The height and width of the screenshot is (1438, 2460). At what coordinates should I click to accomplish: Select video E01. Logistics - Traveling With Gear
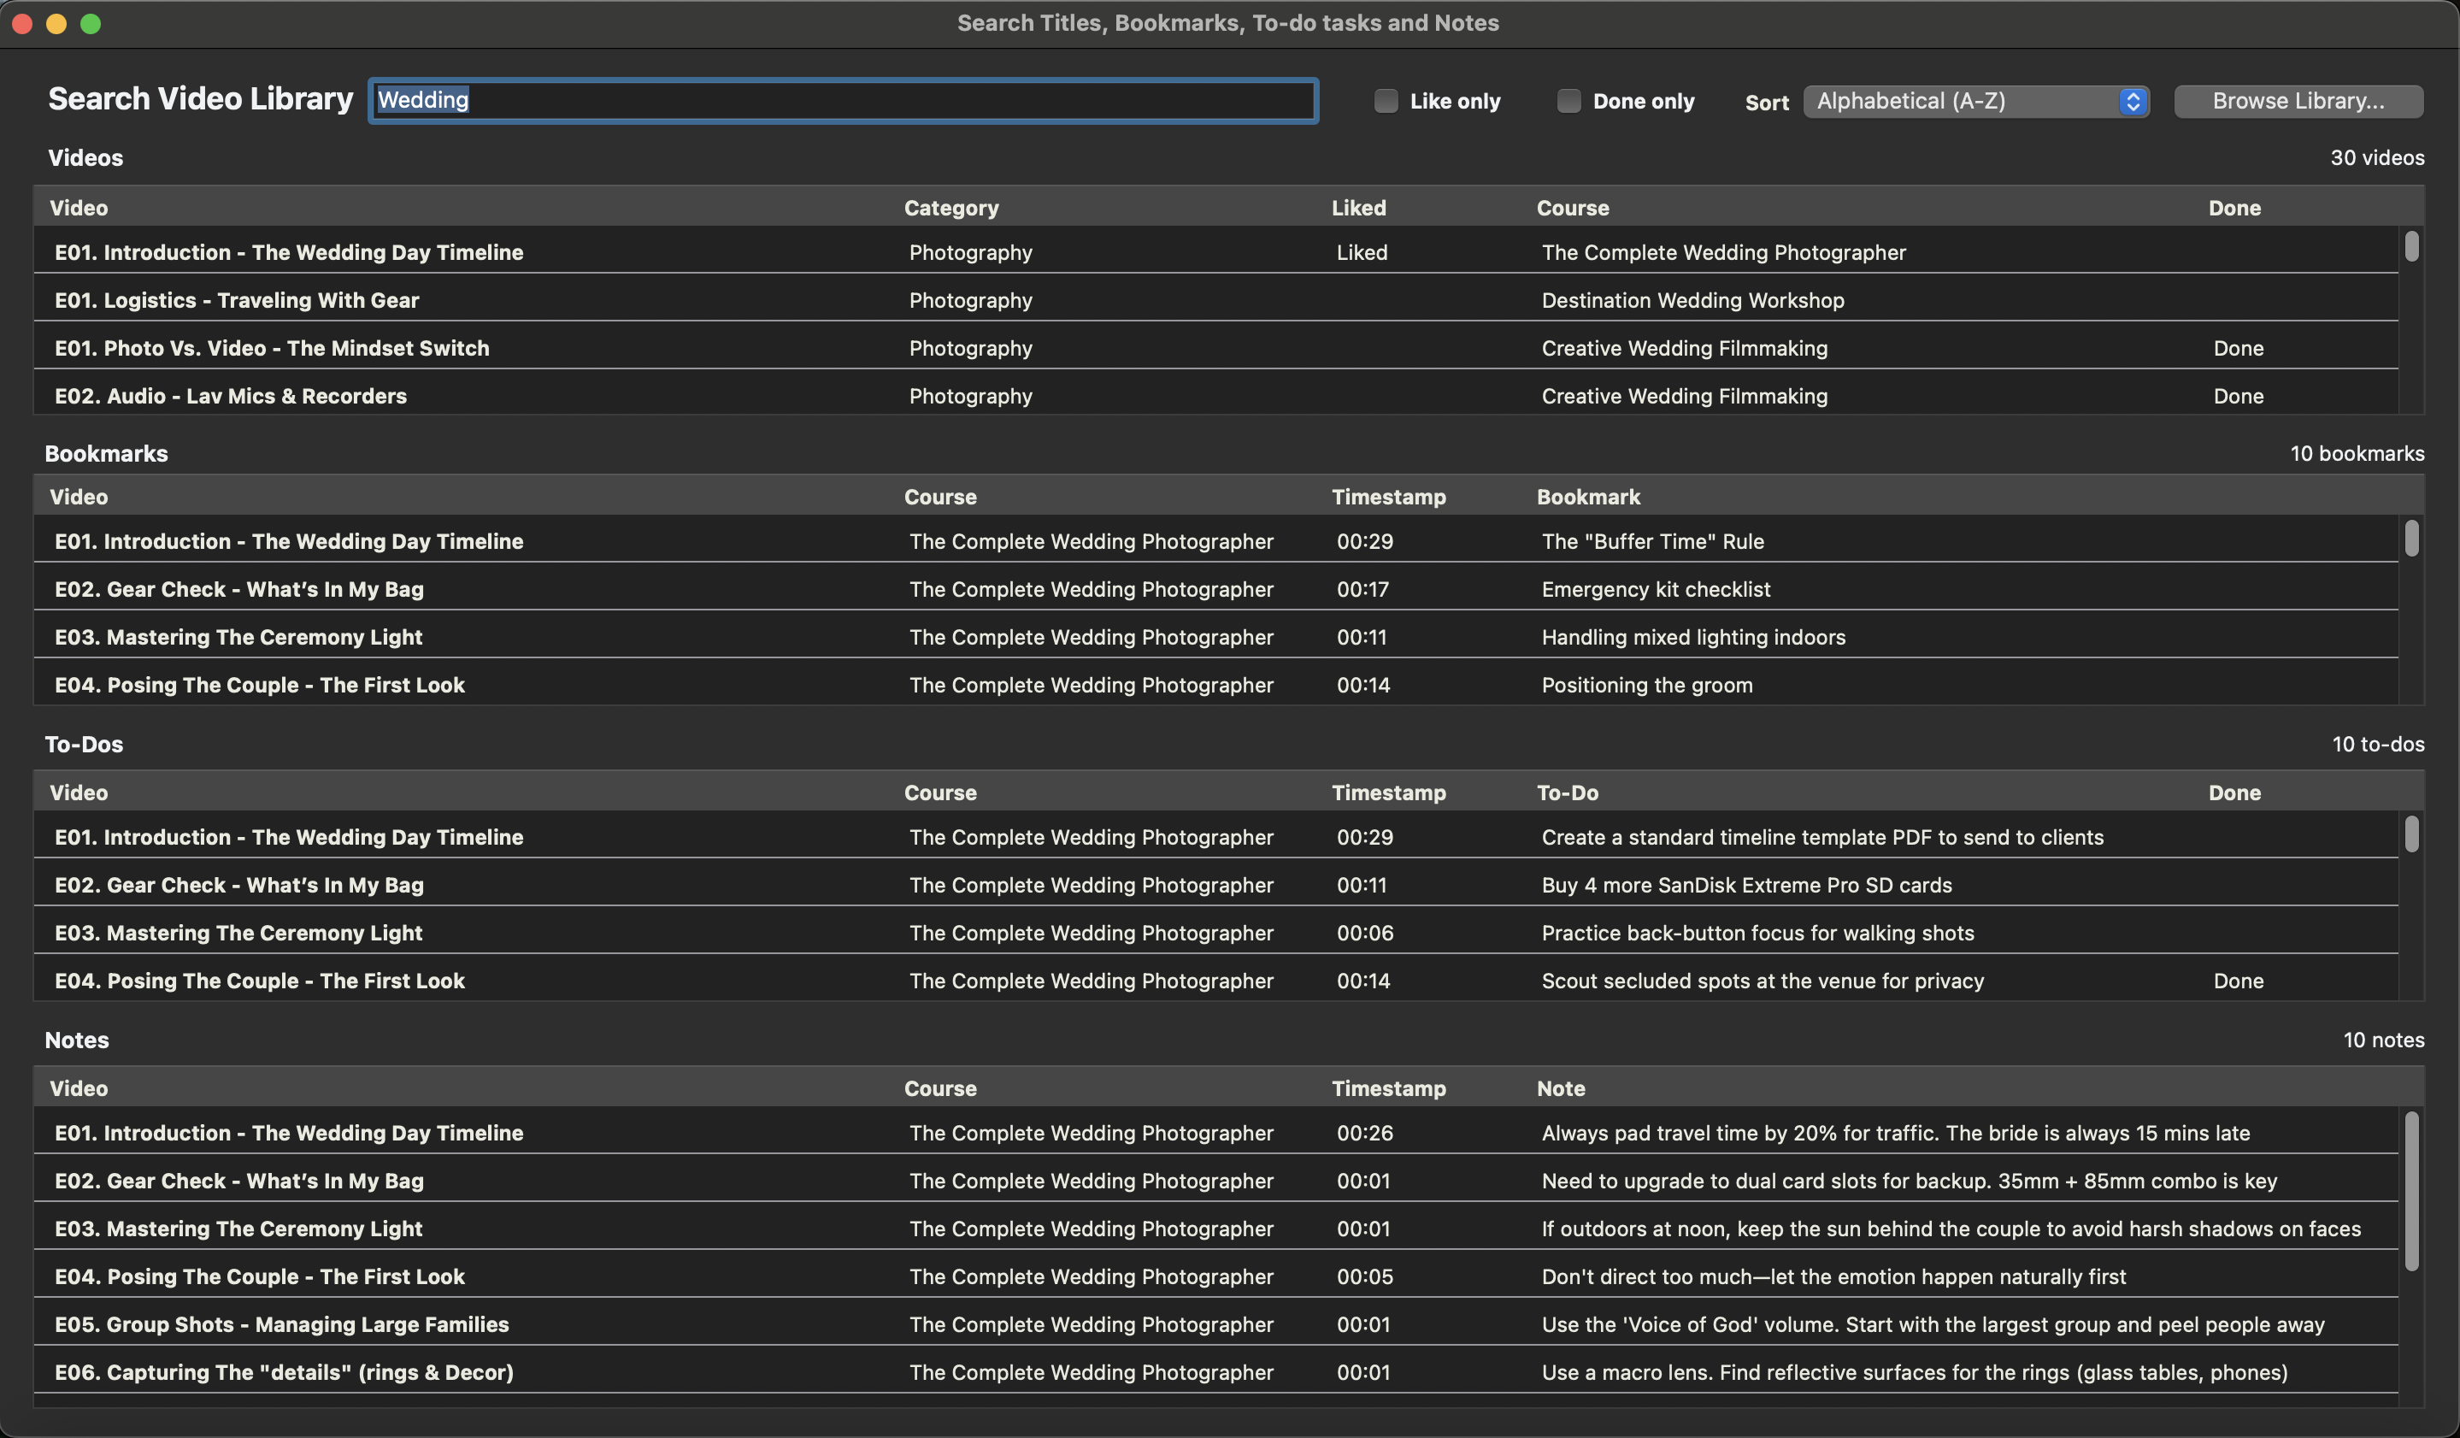(236, 301)
